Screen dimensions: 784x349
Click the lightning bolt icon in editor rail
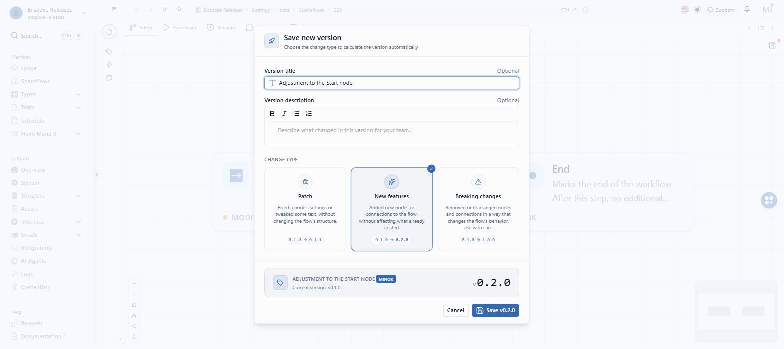tap(109, 64)
